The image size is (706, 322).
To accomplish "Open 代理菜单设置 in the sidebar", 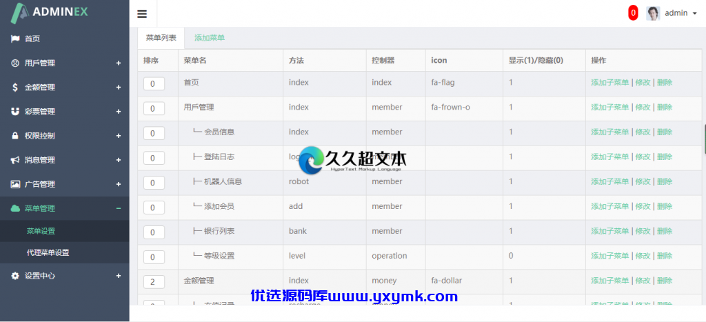I will [48, 252].
